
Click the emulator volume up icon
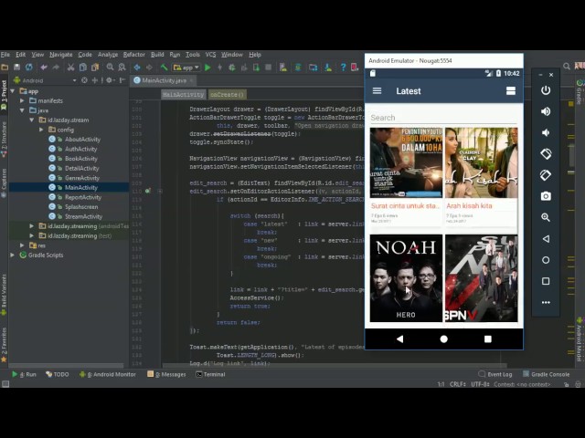pyautogui.click(x=546, y=111)
